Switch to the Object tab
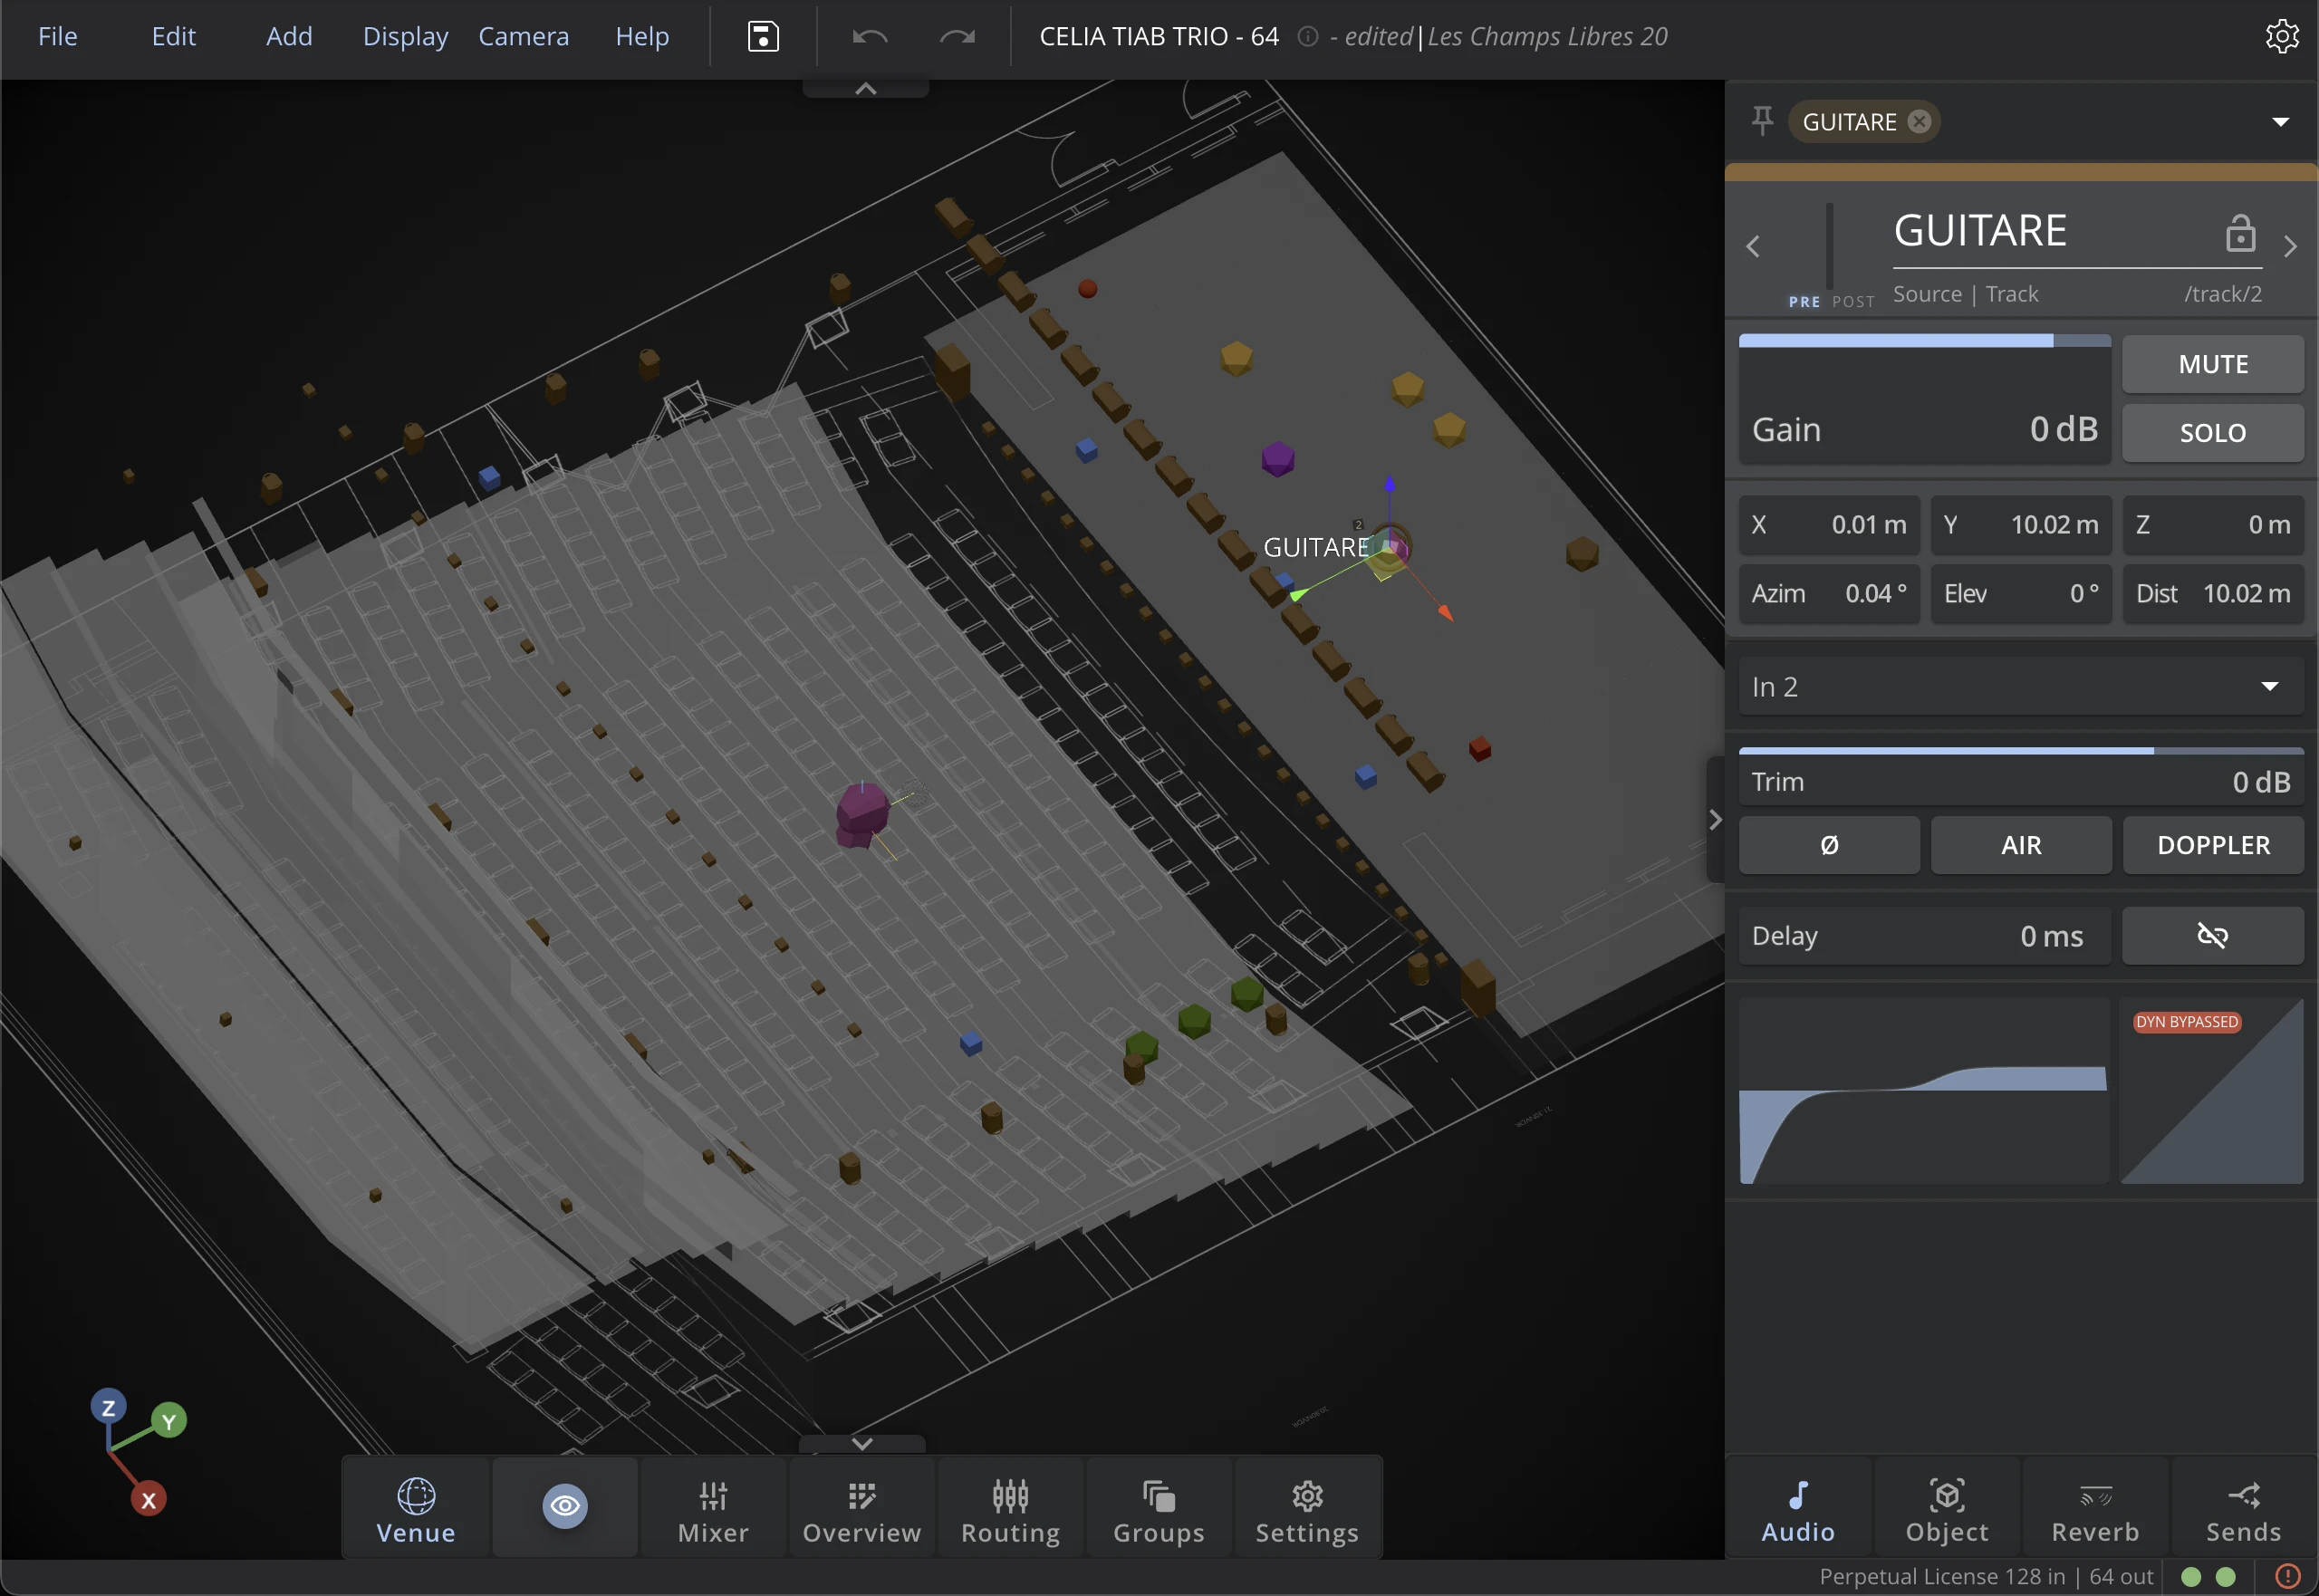The height and width of the screenshot is (1596, 2319). 1947,1509
